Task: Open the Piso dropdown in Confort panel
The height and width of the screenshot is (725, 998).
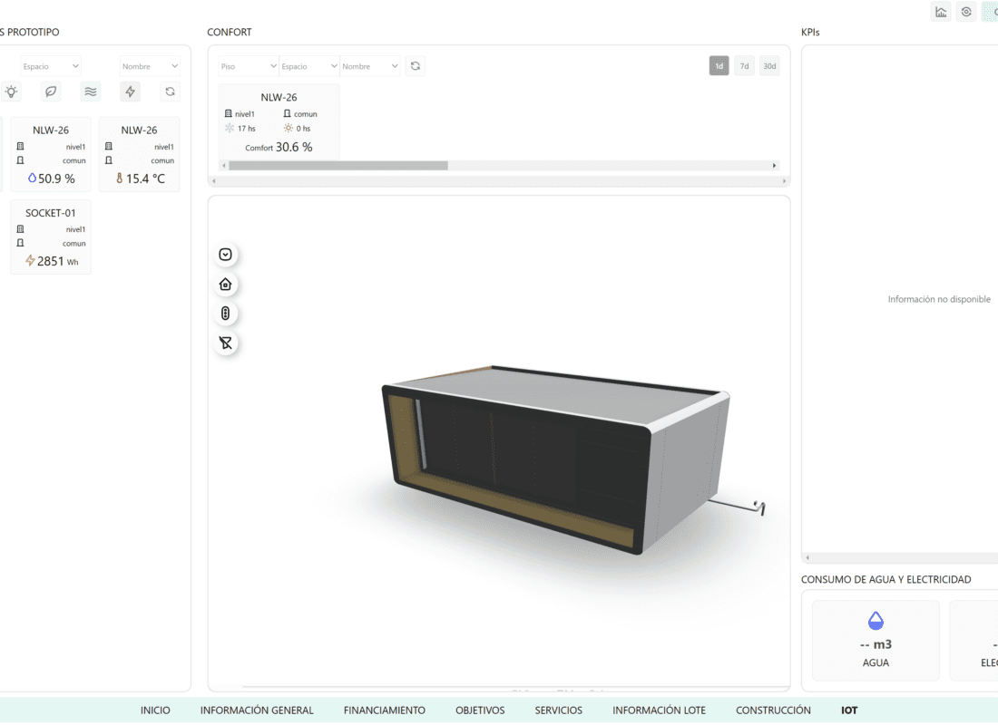Action: pyautogui.click(x=248, y=66)
